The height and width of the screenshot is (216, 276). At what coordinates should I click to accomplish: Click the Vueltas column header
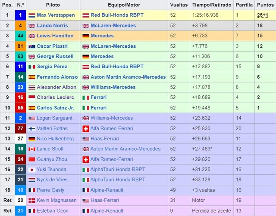[x=179, y=5]
